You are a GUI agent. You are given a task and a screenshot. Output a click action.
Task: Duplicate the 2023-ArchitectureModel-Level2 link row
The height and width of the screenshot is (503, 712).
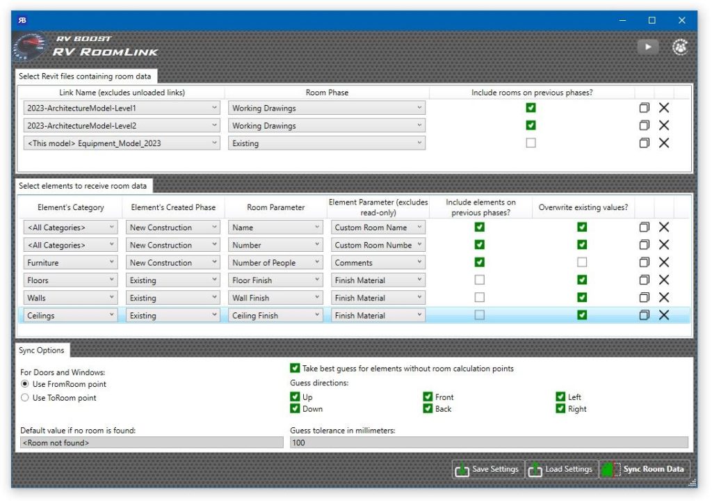(x=644, y=125)
